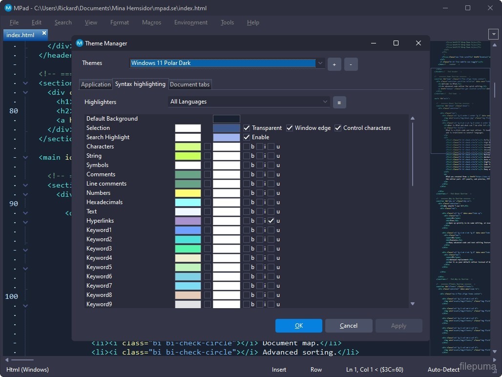Pick the String foreground color swatch
The height and width of the screenshot is (377, 502).
point(188,156)
